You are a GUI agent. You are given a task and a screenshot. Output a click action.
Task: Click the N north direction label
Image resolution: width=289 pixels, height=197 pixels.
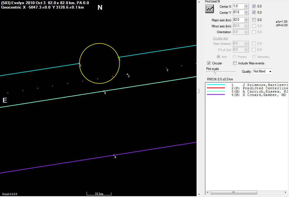pos(100,7)
